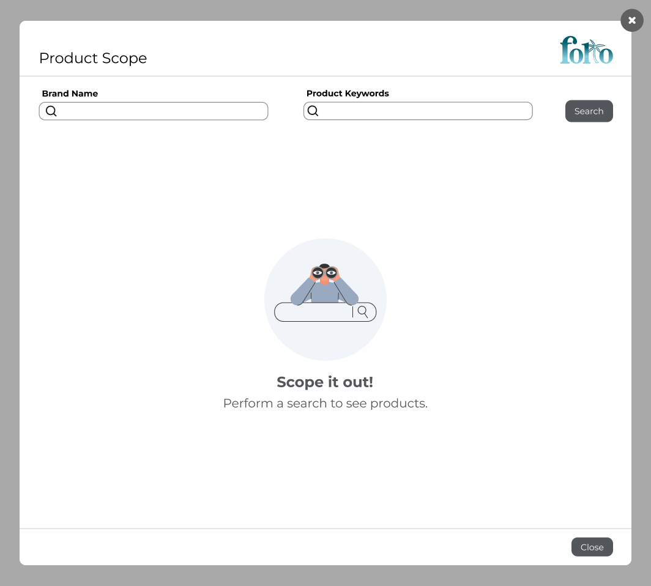Click the Perform a search message text
Image resolution: width=651 pixels, height=586 pixels.
point(325,403)
